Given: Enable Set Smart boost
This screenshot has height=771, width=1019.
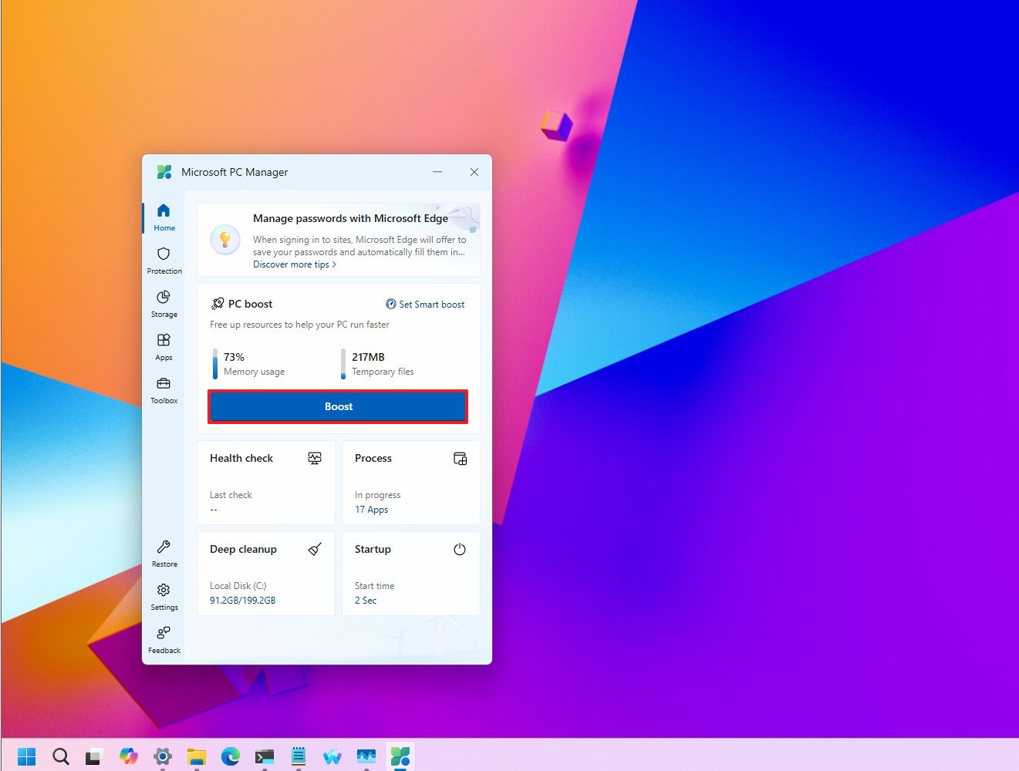Looking at the screenshot, I should 425,304.
